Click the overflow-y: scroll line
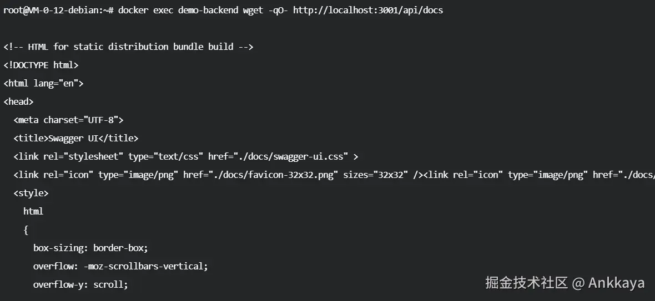The height and width of the screenshot is (301, 655). pyautogui.click(x=80, y=284)
